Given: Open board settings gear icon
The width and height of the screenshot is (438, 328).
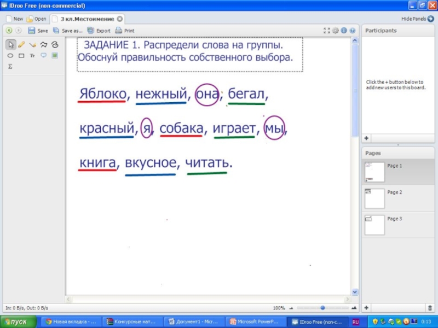Looking at the screenshot, I should [336, 31].
